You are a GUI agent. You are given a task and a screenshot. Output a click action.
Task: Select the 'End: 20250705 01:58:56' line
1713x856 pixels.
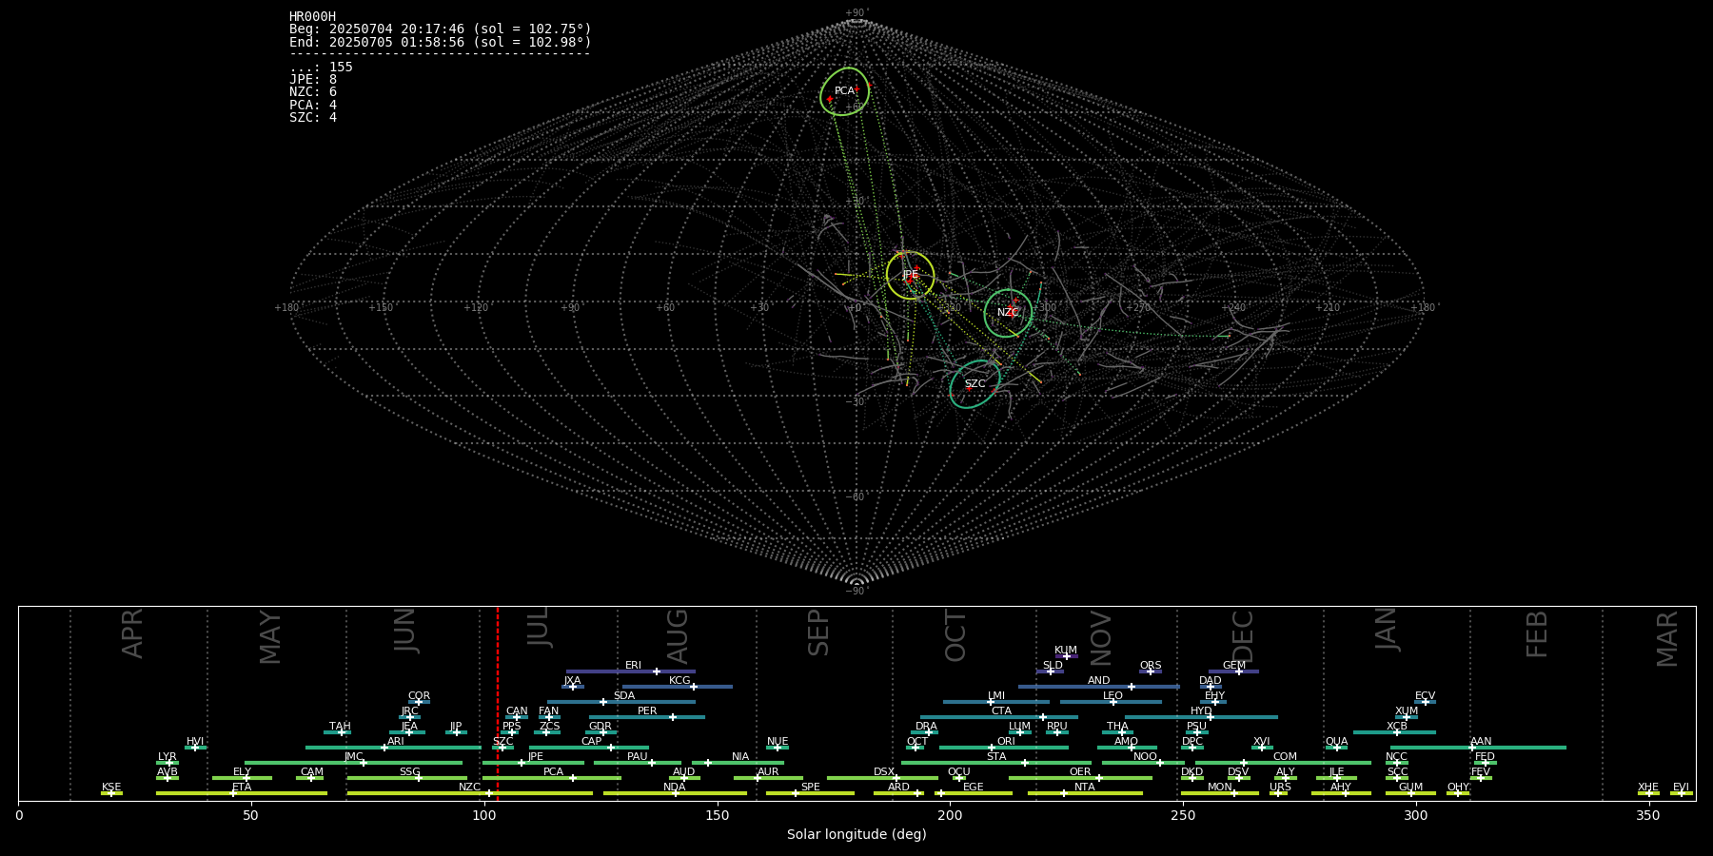(x=441, y=43)
